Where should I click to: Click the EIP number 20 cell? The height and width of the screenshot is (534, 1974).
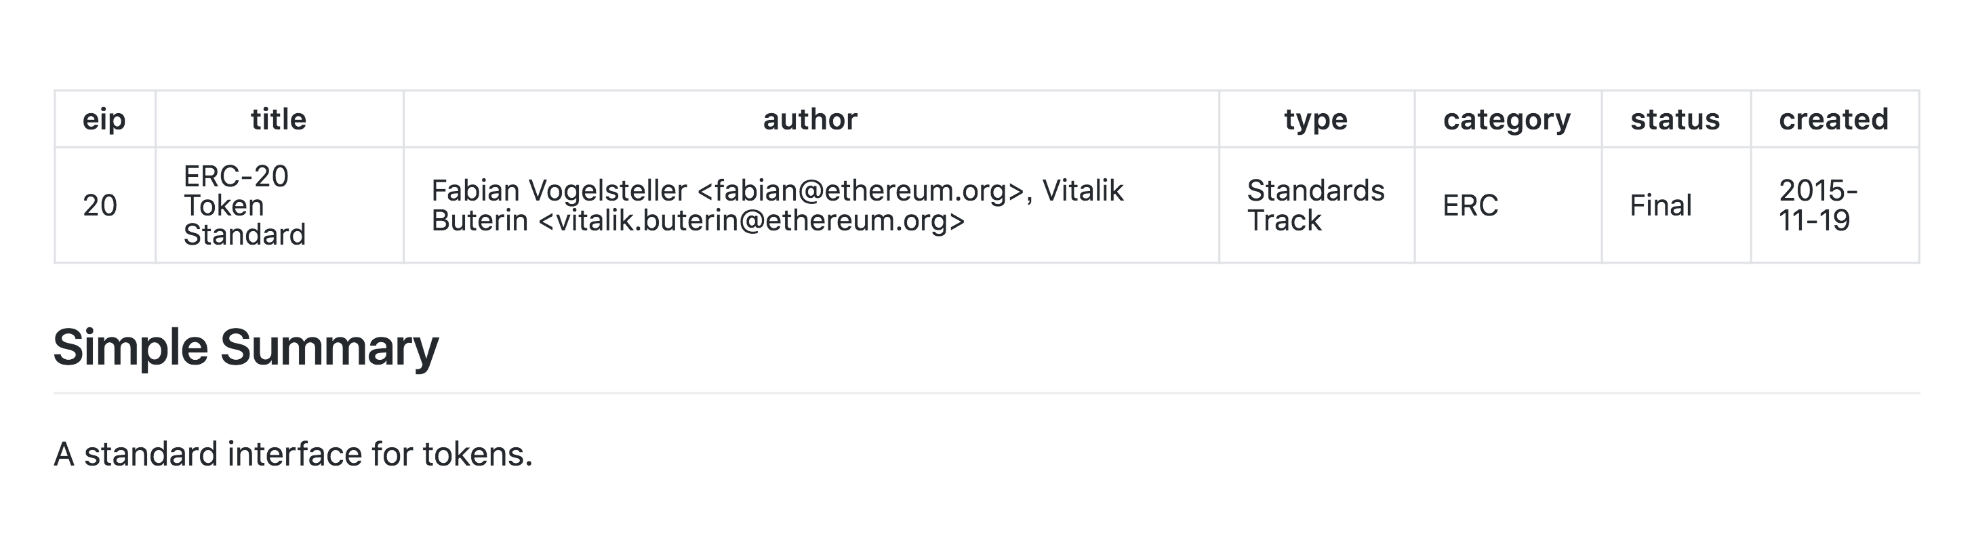(x=100, y=205)
